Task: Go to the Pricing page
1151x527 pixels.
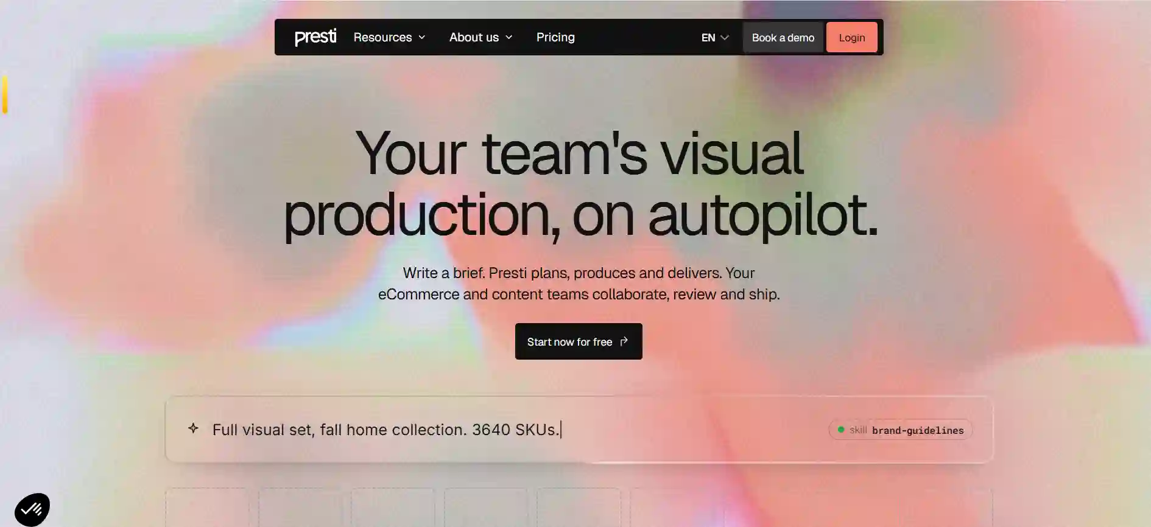Action: click(x=555, y=37)
